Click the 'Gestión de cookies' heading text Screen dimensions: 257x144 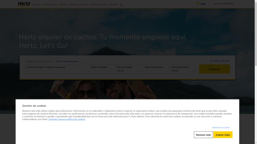(x=34, y=106)
